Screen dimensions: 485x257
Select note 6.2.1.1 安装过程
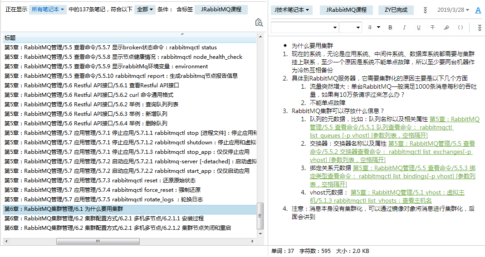click(130, 219)
